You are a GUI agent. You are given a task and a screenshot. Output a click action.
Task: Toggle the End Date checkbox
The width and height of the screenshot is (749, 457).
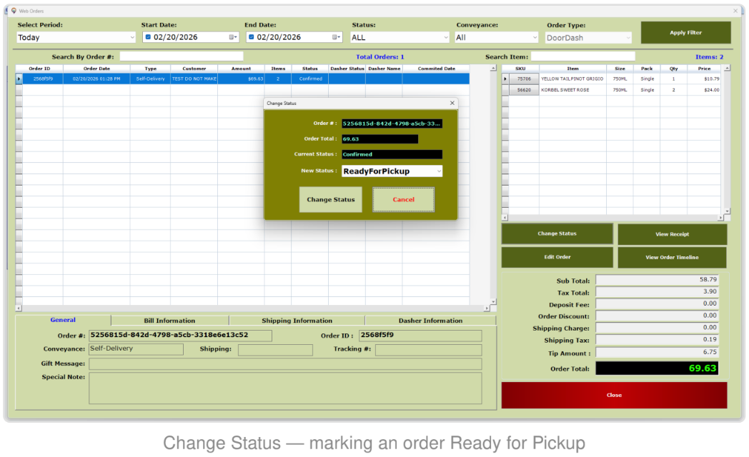tap(252, 37)
